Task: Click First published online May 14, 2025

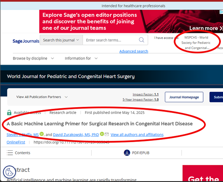Action: (114, 113)
